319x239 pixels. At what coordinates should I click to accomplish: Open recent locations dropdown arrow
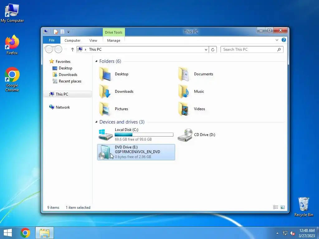click(x=65, y=49)
